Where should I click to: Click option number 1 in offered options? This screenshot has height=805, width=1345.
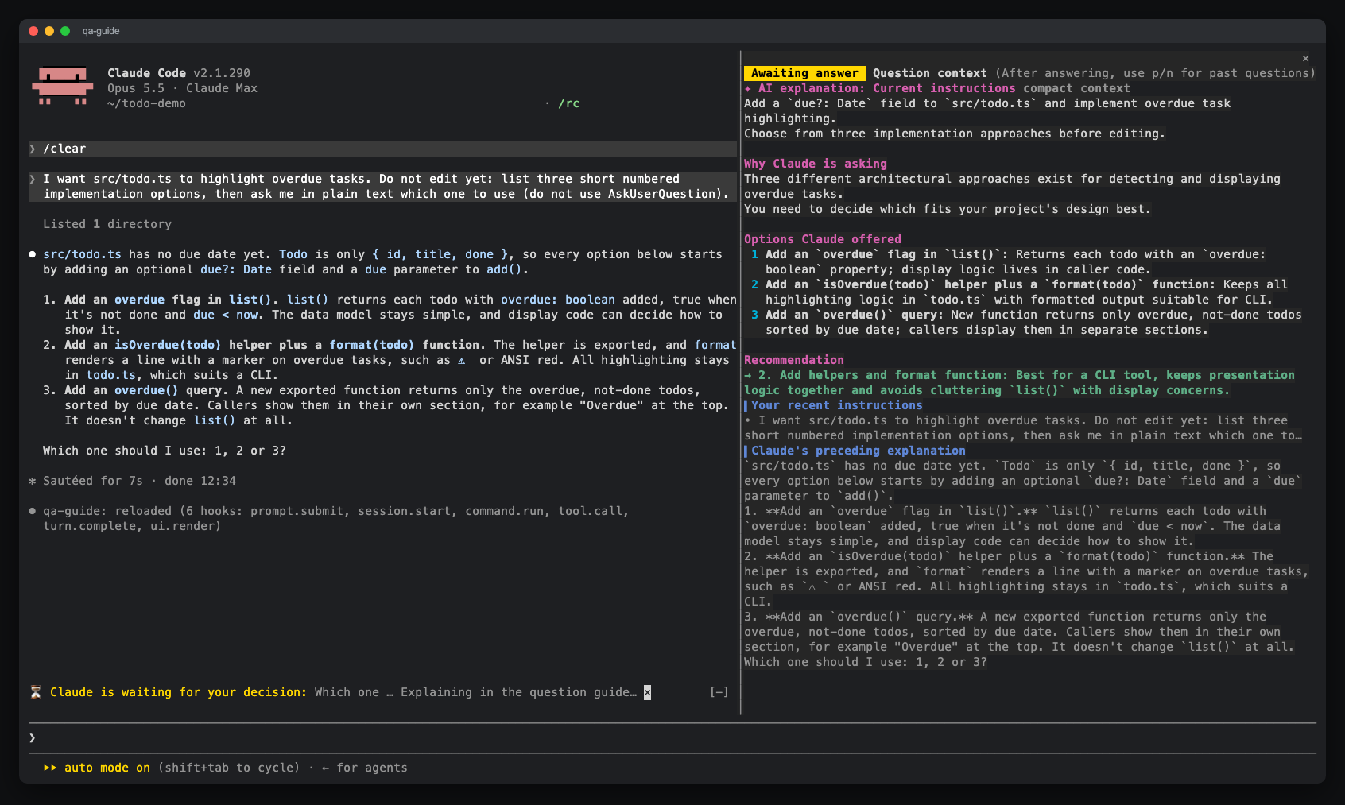(755, 254)
